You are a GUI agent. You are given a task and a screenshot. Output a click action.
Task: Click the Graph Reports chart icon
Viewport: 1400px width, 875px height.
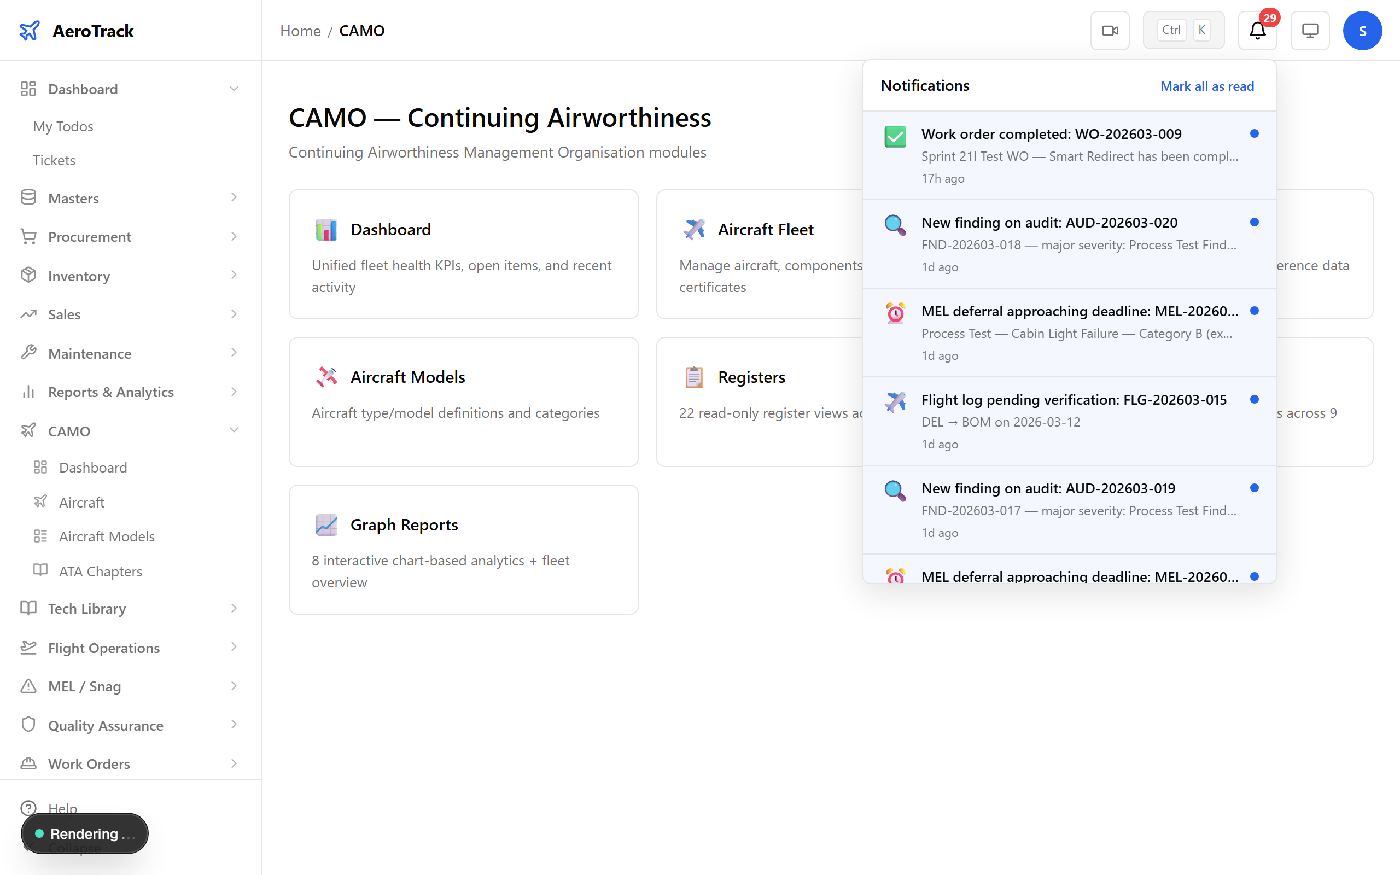click(326, 525)
